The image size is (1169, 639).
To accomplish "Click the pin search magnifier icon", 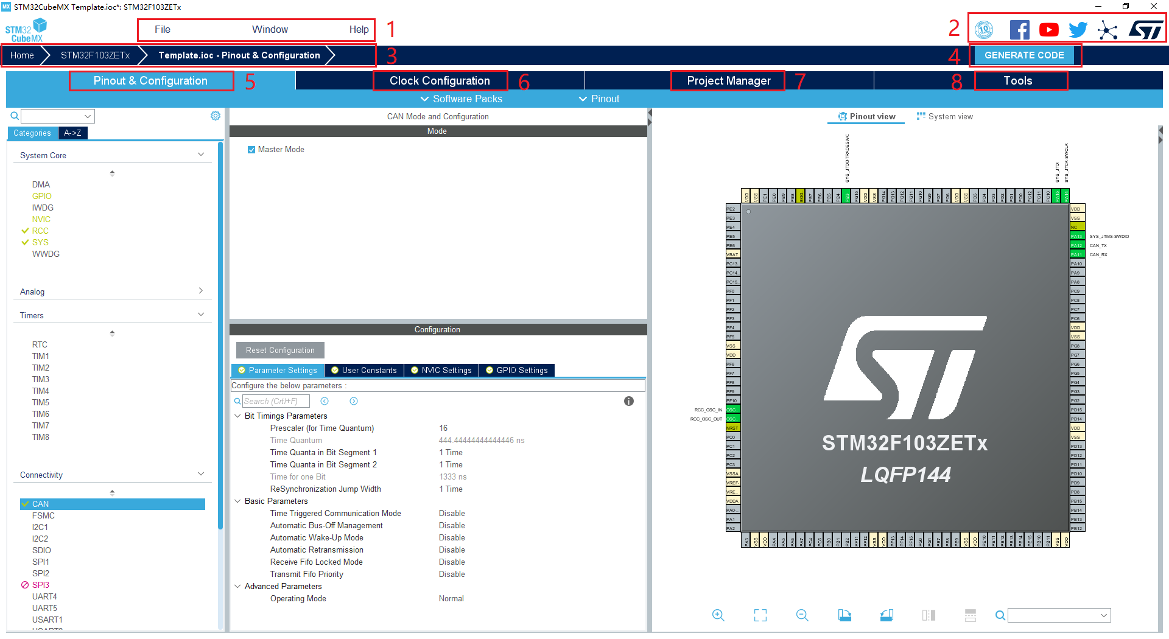I will [x=1000, y=615].
